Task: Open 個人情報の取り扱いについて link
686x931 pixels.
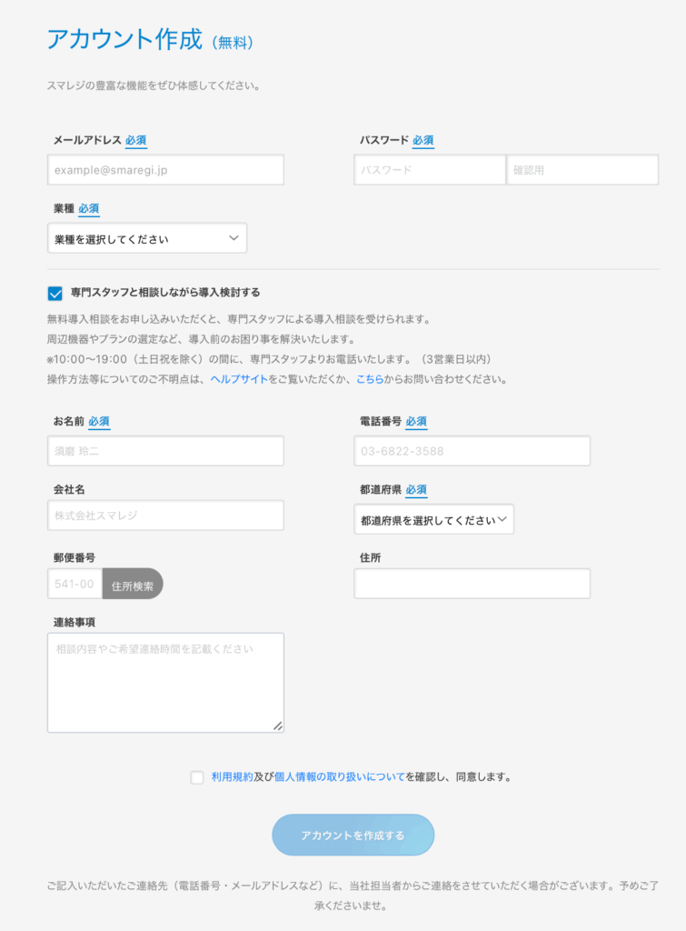Action: pyautogui.click(x=340, y=776)
